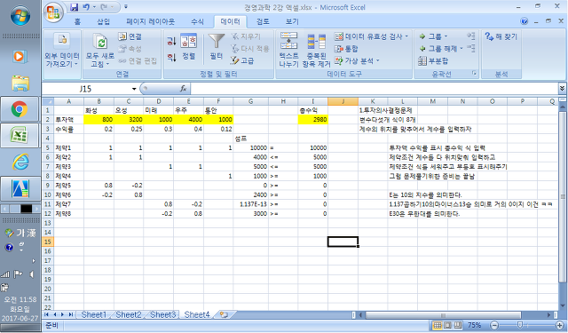Open Windows Start orb
The width and height of the screenshot is (568, 333).
tap(20, 16)
